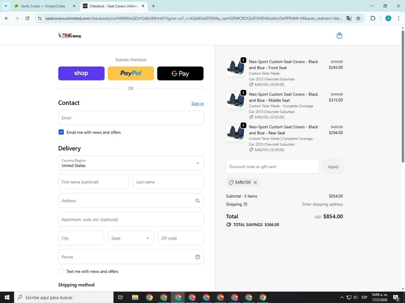405x303 pixels.
Task: Click the Apply discount button
Action: click(x=333, y=167)
